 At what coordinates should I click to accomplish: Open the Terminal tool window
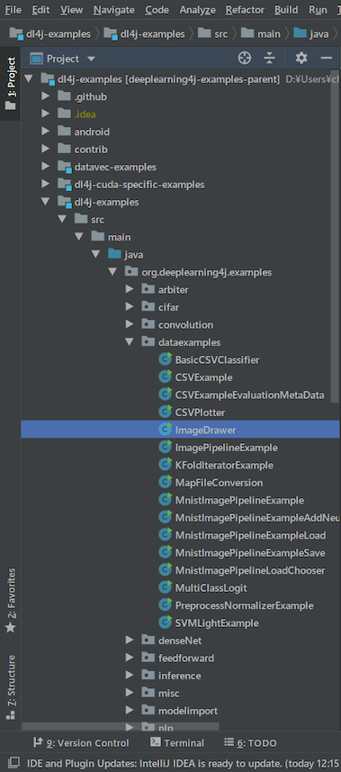[177, 742]
